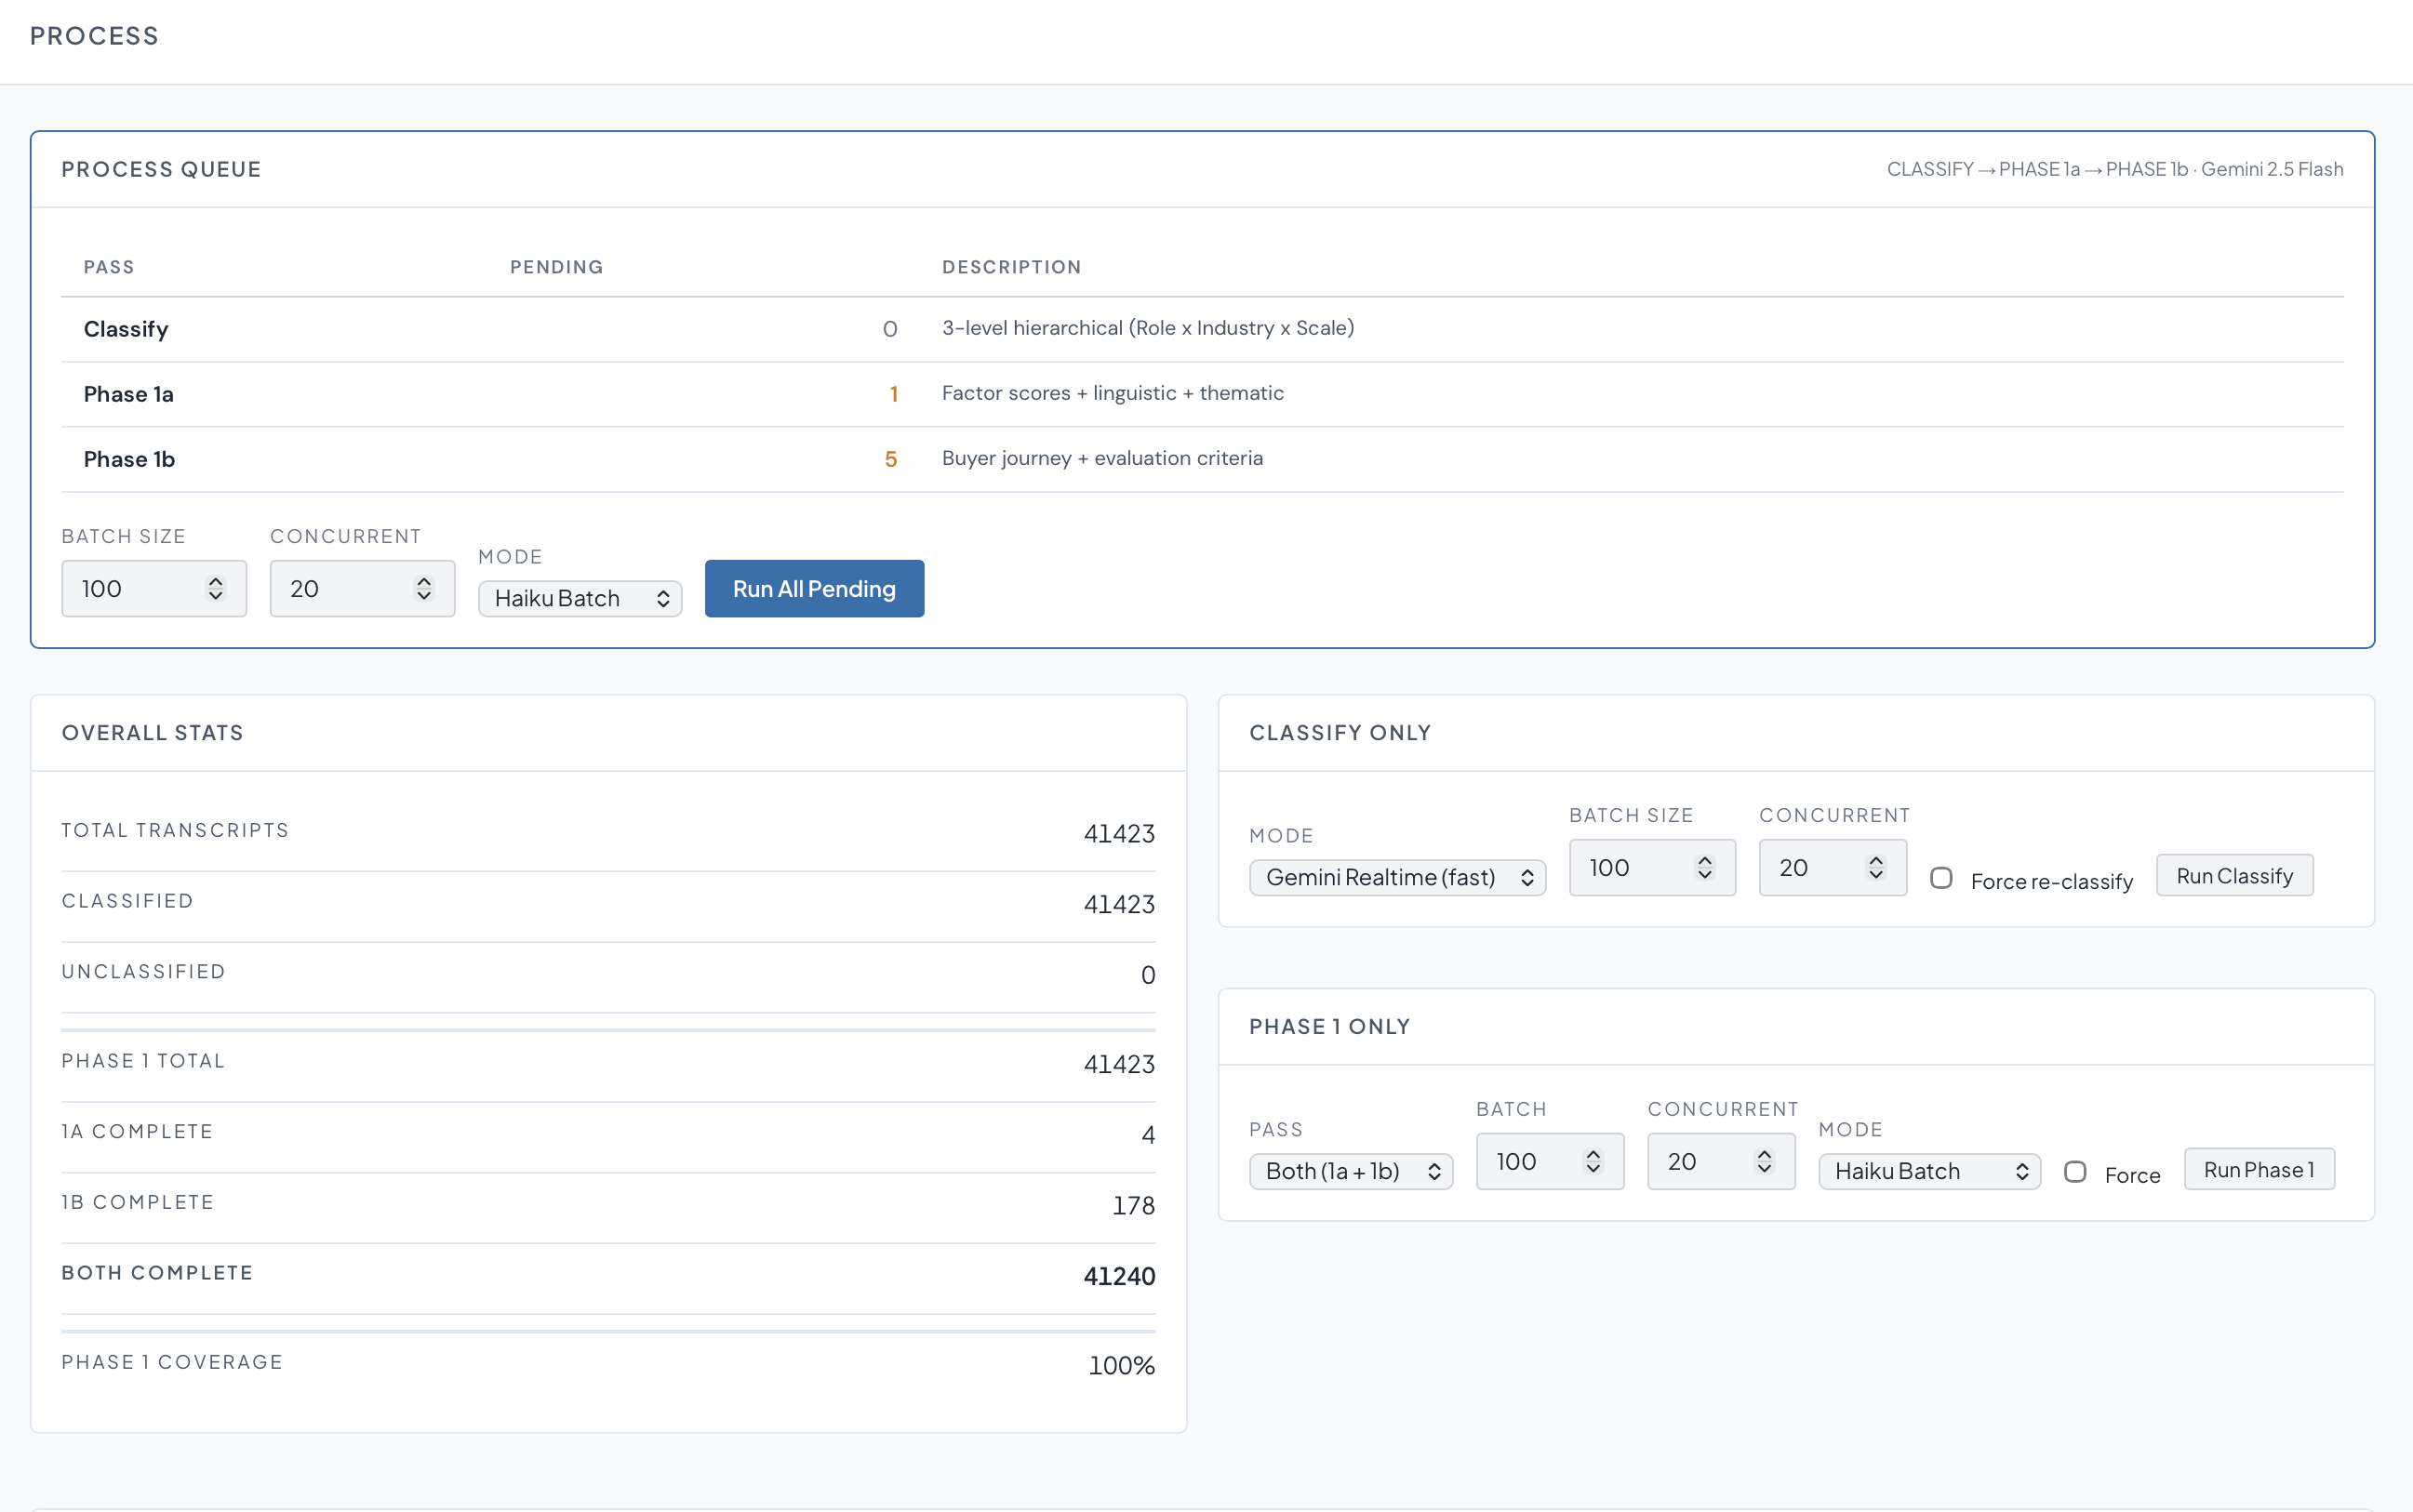2413x1512 pixels.
Task: Click the PENDING column header
Action: tap(556, 267)
